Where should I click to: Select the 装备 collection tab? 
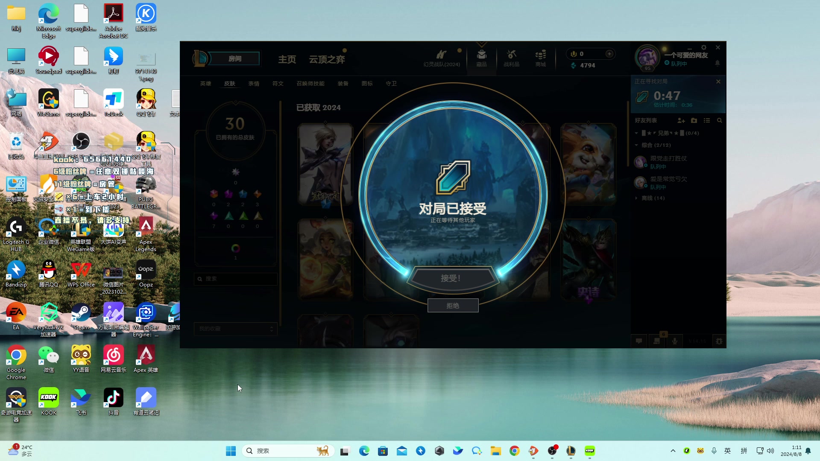[343, 84]
